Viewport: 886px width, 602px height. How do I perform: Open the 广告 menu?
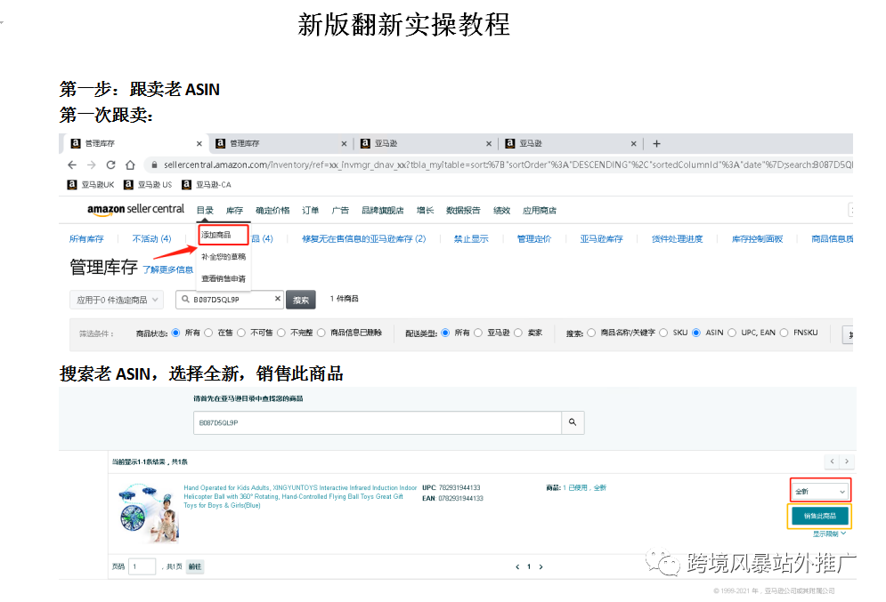coord(340,211)
